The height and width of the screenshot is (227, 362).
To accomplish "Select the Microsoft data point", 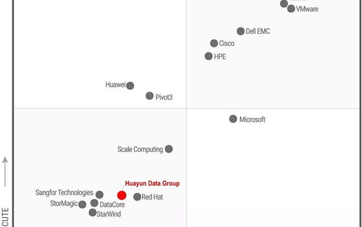I will (233, 119).
